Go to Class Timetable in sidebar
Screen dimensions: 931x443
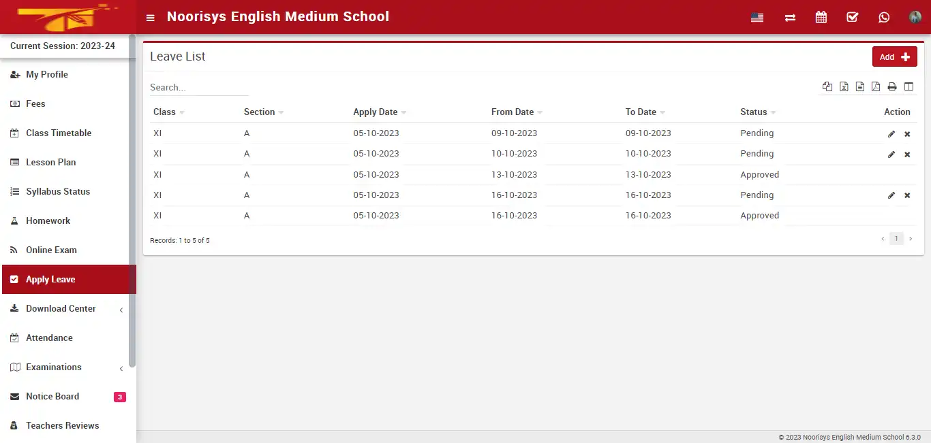pyautogui.click(x=59, y=133)
